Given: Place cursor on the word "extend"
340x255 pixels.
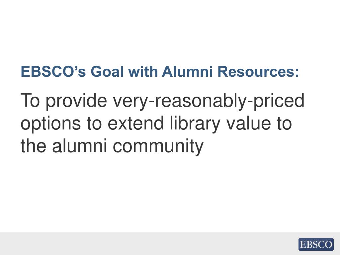Looking at the screenshot, I should point(136,123).
